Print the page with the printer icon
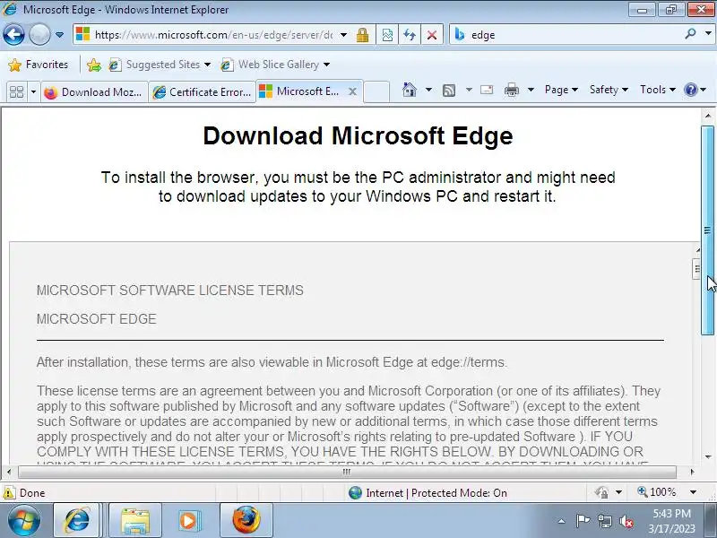The image size is (717, 538). 511,90
